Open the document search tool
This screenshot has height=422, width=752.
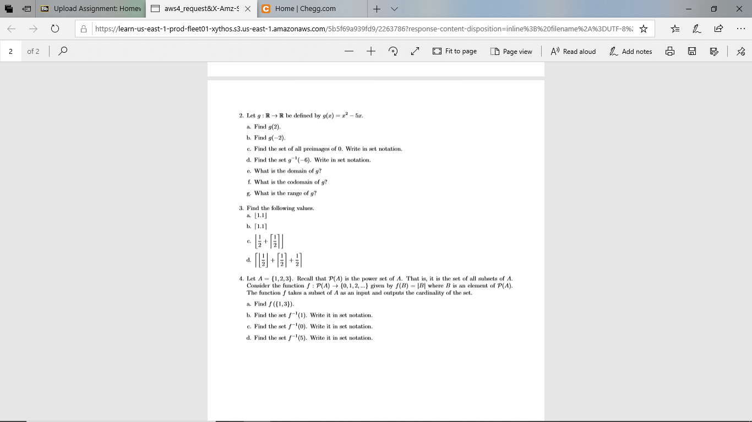62,51
